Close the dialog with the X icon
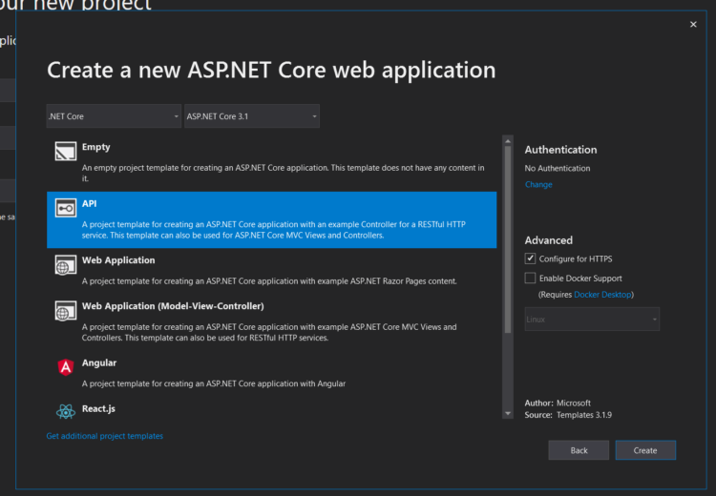This screenshot has height=496, width=716. click(x=693, y=24)
